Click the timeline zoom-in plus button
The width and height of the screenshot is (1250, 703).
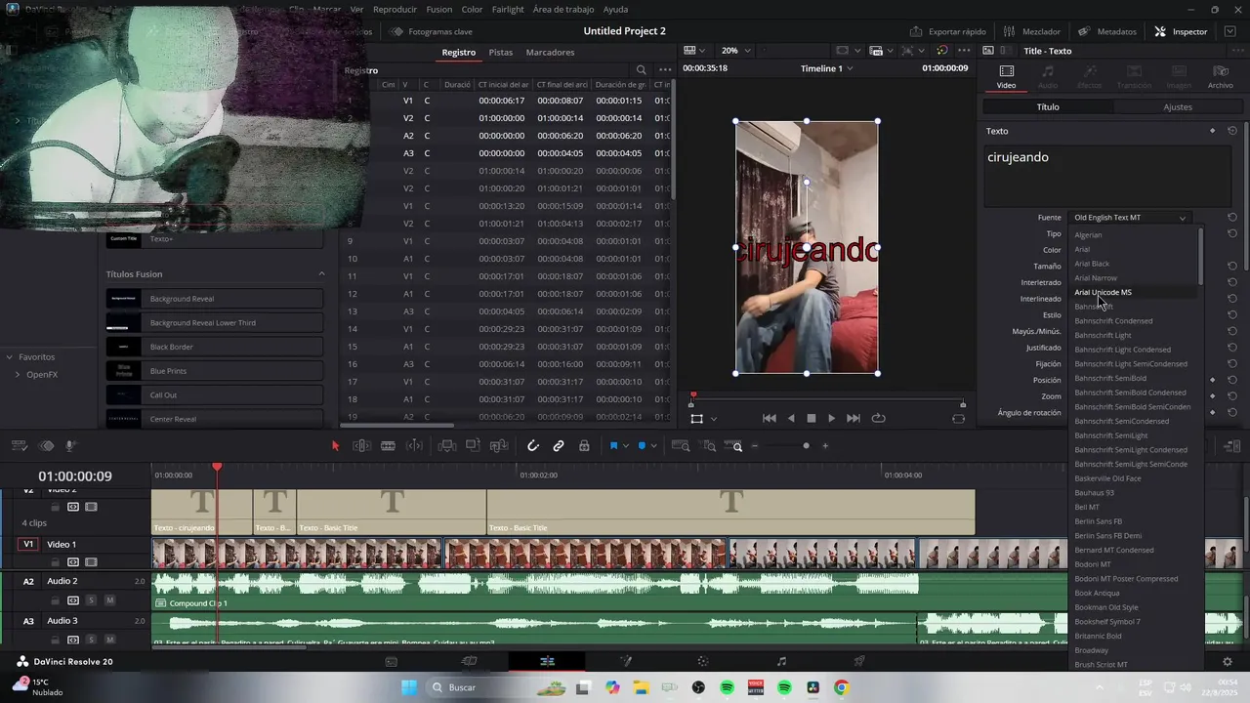[825, 446]
